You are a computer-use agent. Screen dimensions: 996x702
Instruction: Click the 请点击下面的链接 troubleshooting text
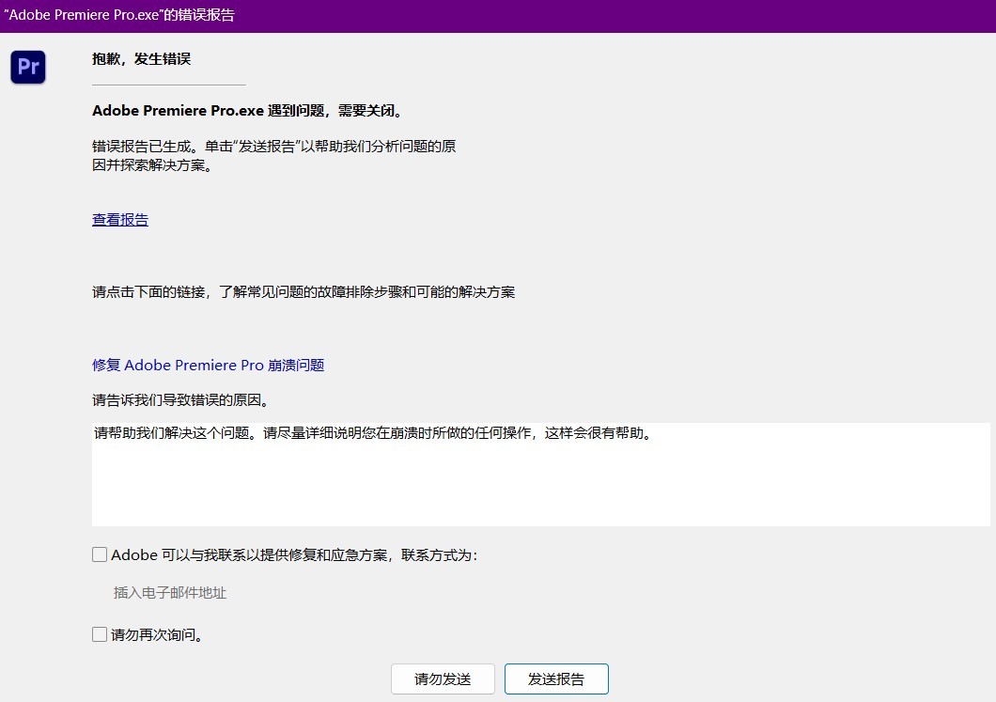point(303,292)
